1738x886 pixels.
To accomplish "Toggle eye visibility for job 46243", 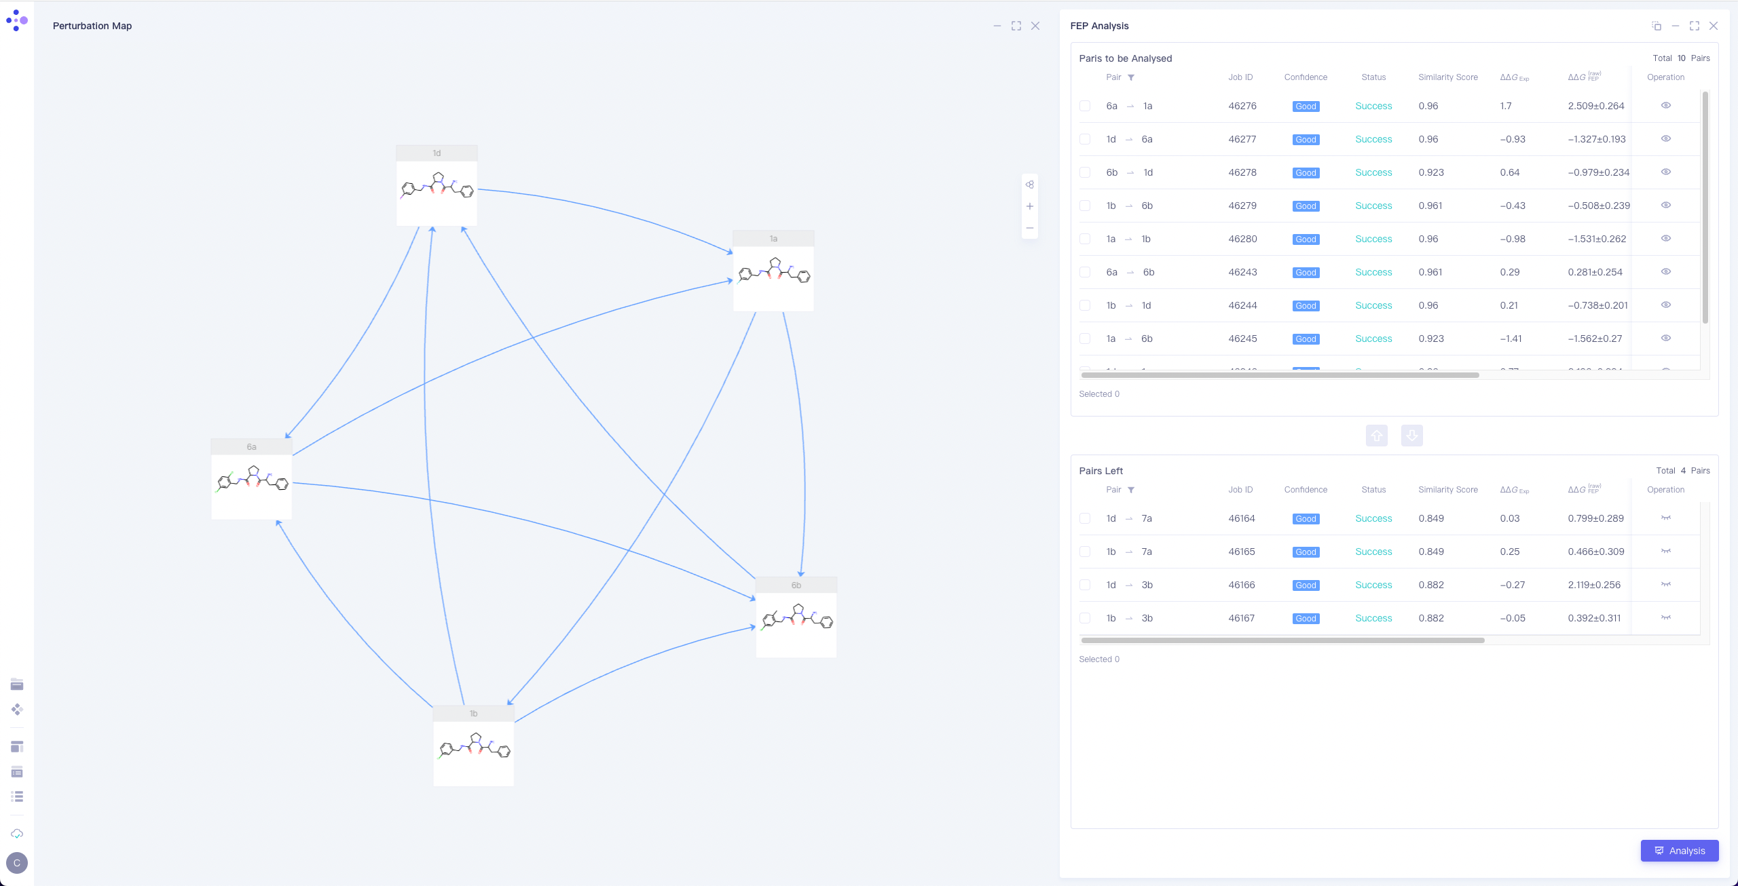I will (1666, 271).
